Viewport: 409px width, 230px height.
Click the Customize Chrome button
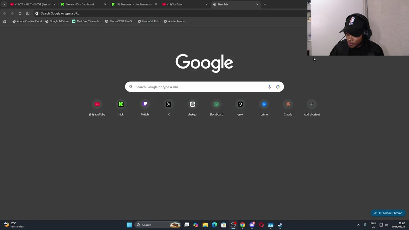(388, 213)
